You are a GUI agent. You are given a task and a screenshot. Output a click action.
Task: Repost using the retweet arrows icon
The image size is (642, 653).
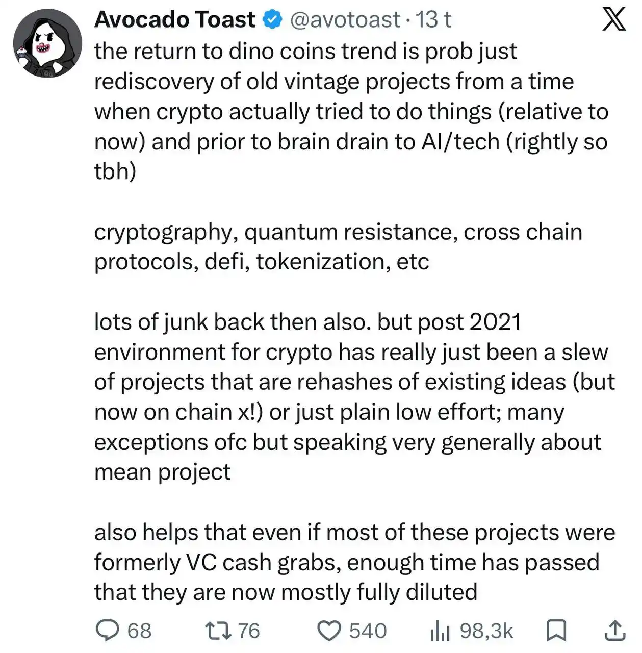tap(219, 631)
